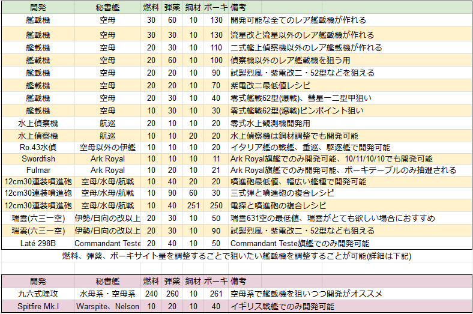Select the remark '水上偵察機は鋼材調整でも開発可能'
Screen dimensions: 473x314
click(x=294, y=136)
